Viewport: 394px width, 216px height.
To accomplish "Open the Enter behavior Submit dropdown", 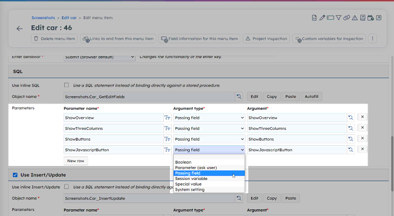I will click(100, 57).
